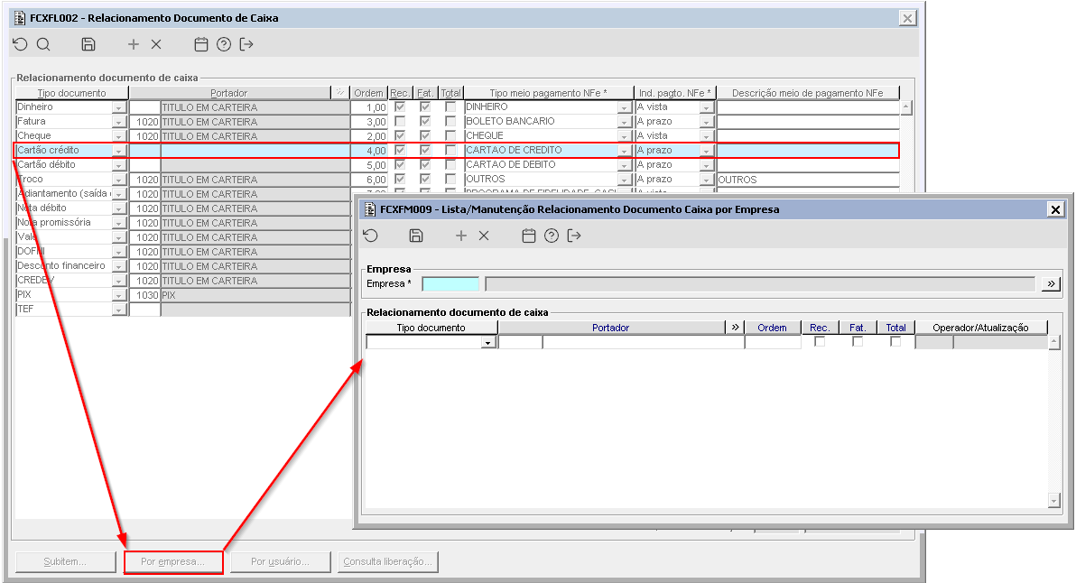This screenshot has height=583, width=1076.
Task: Expand Ind. pagto dropdown in OUTROS row
Action: pos(706,180)
